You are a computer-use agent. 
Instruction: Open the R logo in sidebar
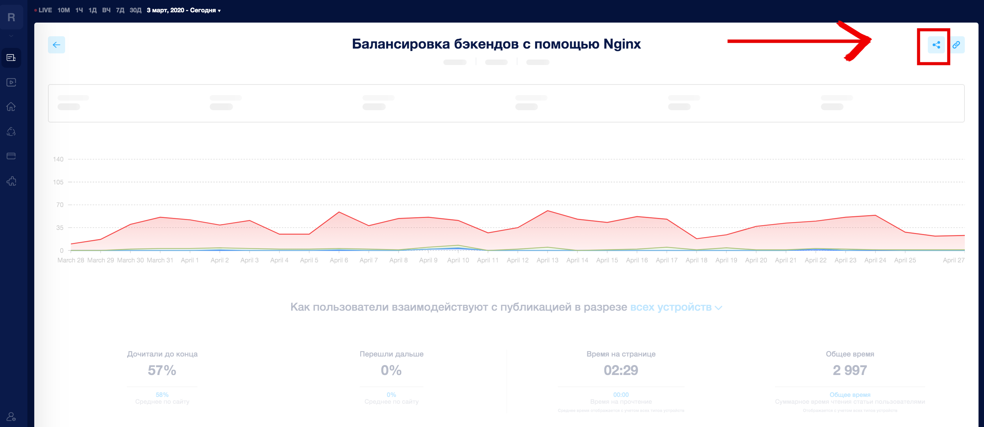(x=11, y=17)
